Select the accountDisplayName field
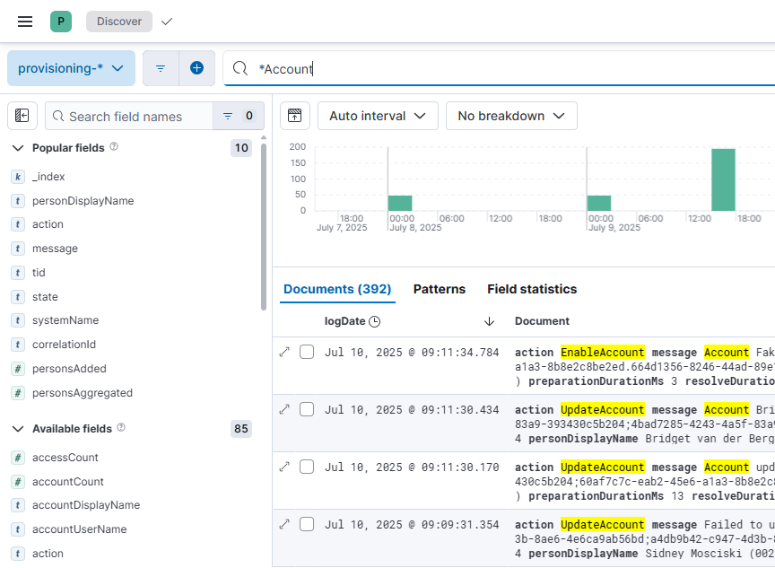The height and width of the screenshot is (568, 775). (86, 505)
